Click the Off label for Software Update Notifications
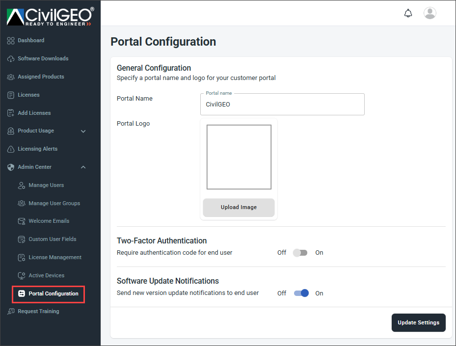456x346 pixels. pyautogui.click(x=282, y=293)
